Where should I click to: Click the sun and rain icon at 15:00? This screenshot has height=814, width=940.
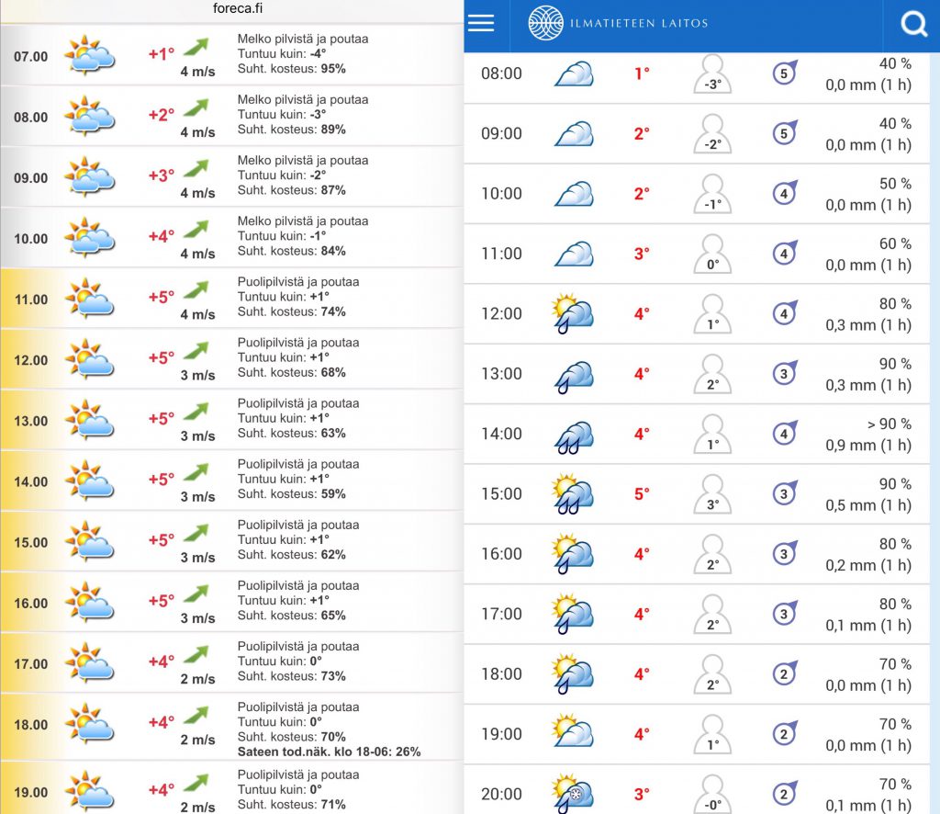[573, 493]
